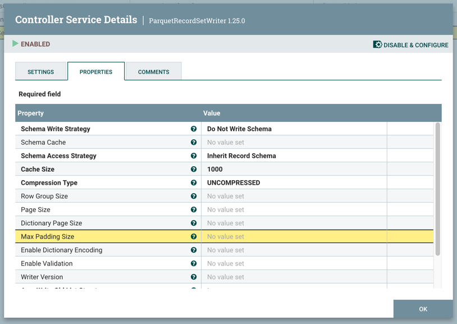Click the Cache Size value 1000
This screenshot has height=324, width=457.
coord(215,170)
